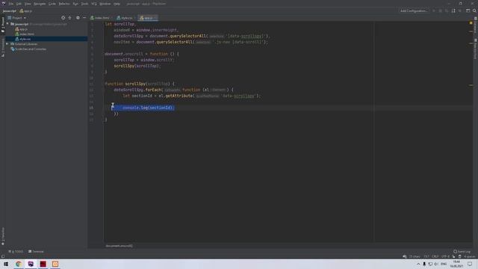The height and width of the screenshot is (269, 478).
Task: Open the View menu
Action: [28, 4]
